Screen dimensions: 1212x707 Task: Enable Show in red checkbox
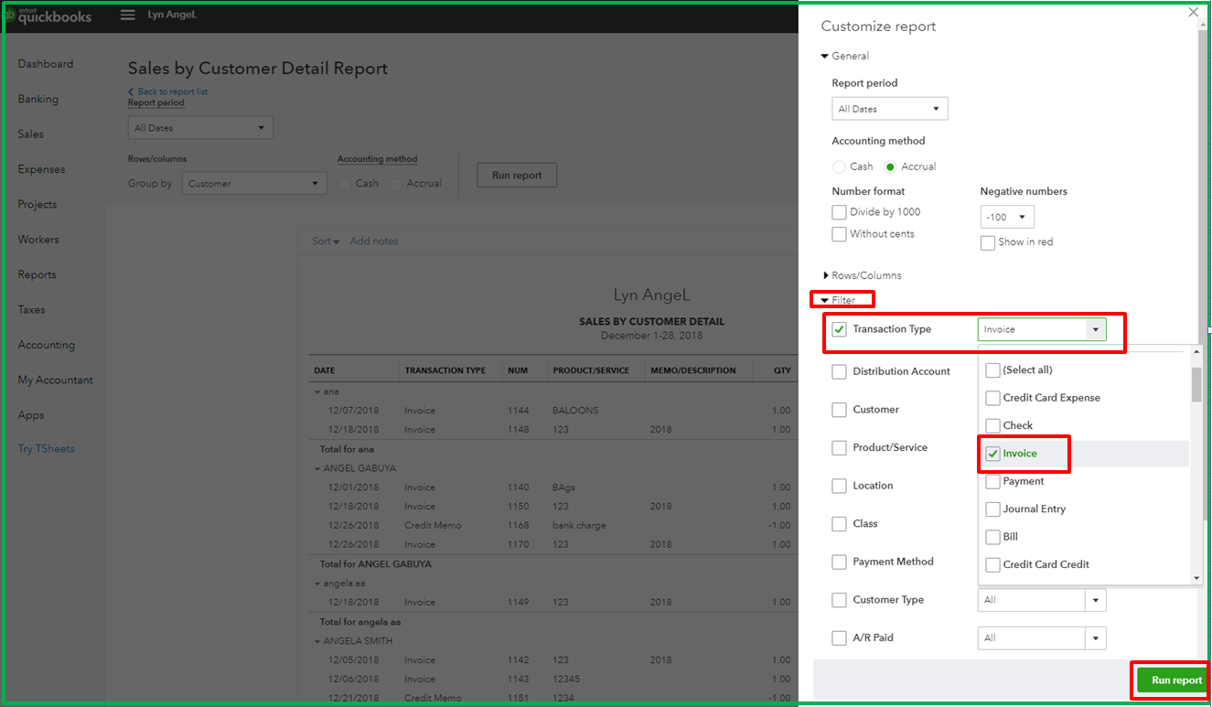(x=988, y=242)
